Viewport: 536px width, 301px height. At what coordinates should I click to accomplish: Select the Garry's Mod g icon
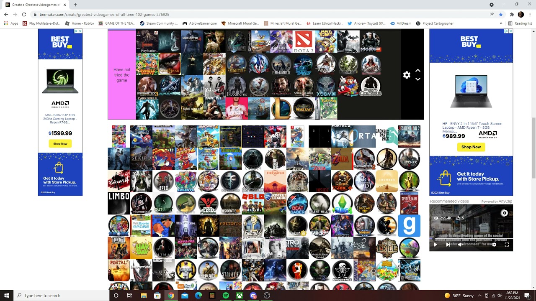(409, 226)
